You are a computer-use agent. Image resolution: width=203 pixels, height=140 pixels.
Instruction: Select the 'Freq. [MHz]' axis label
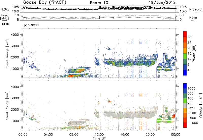[x=5, y=17]
